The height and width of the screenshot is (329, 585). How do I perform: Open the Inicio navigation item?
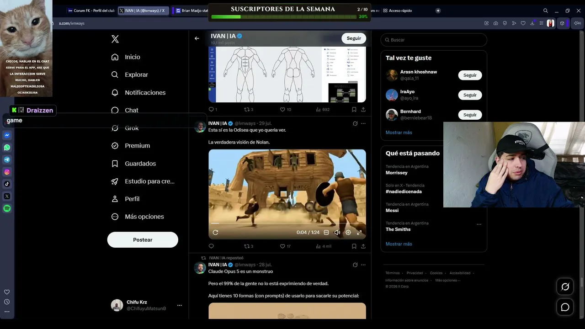point(126,57)
